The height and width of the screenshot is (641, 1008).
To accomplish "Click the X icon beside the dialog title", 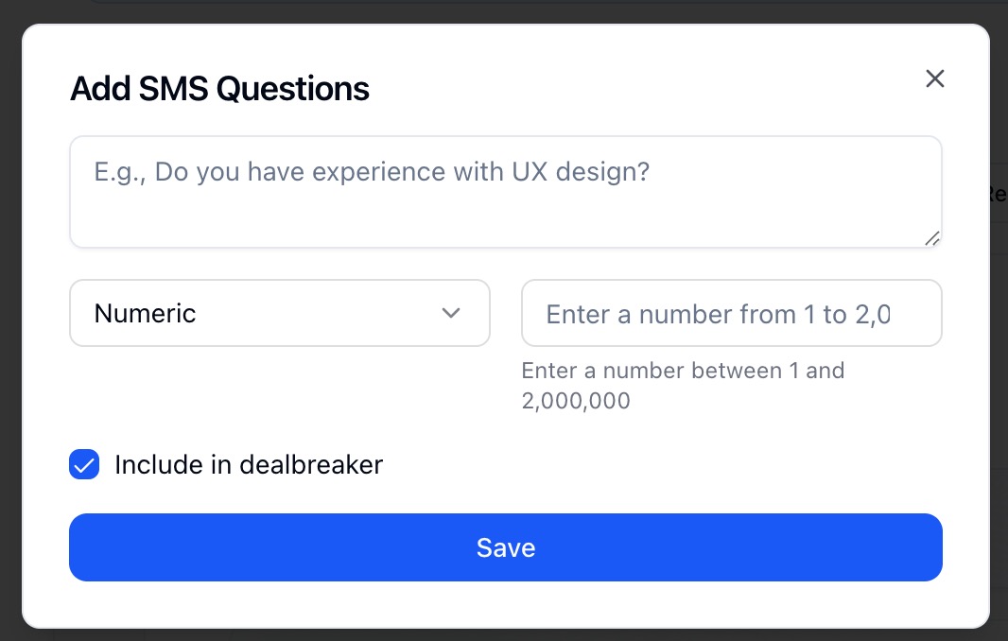I will tap(935, 78).
